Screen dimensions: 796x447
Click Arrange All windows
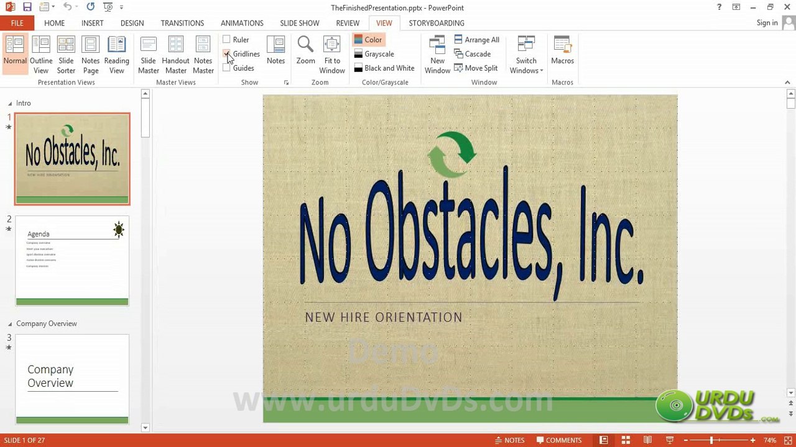(x=476, y=40)
